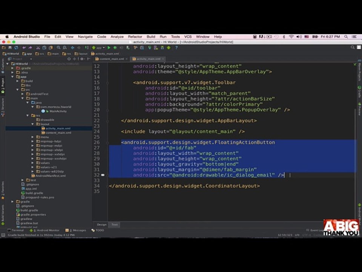Click the Cut scissors icon
362x272 pixels.
coord(38,48)
